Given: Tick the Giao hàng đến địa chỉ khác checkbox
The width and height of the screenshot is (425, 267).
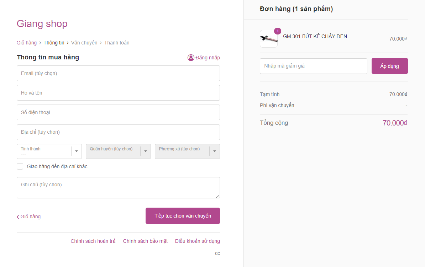Looking at the screenshot, I should click(x=20, y=166).
